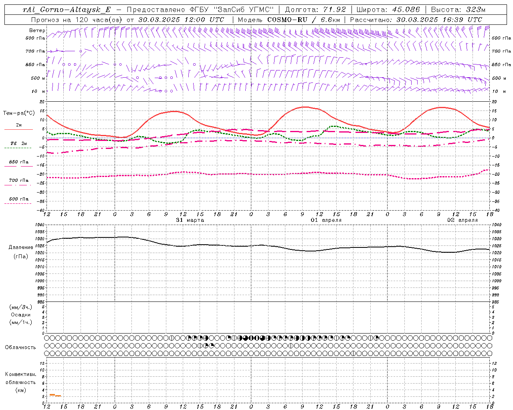Select the text Предоставлено ФГБУ "ЗапСиб УГМС"

[200, 10]
